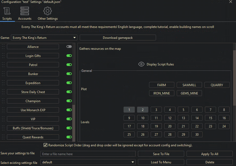Open the Accounts server icon
Screen dimensions: 236x166
[25, 11]
